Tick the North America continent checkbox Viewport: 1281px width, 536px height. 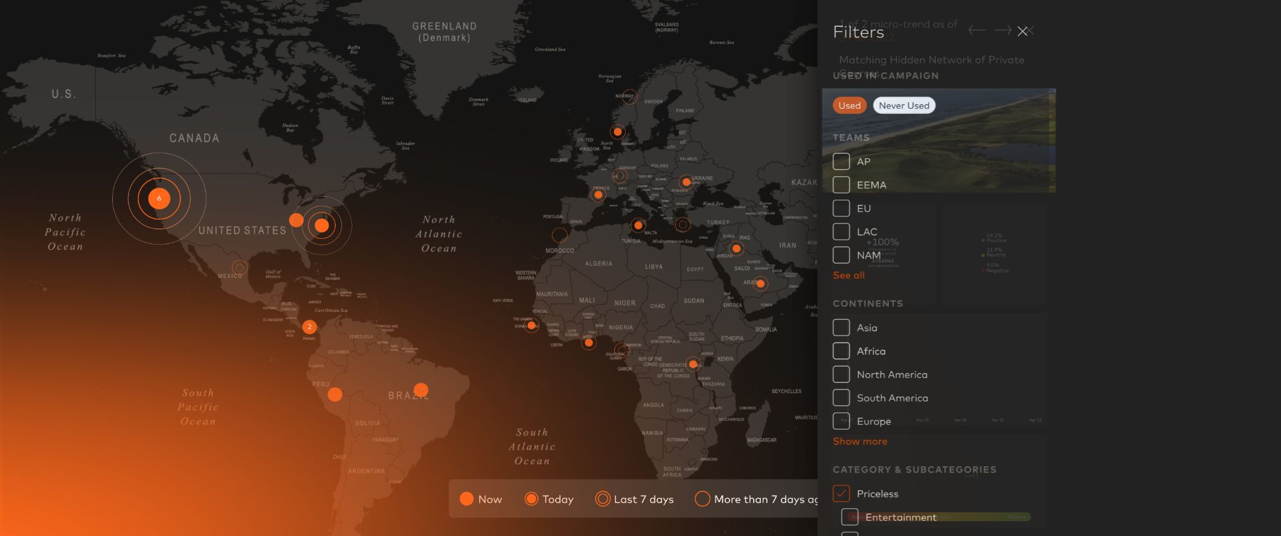point(841,375)
